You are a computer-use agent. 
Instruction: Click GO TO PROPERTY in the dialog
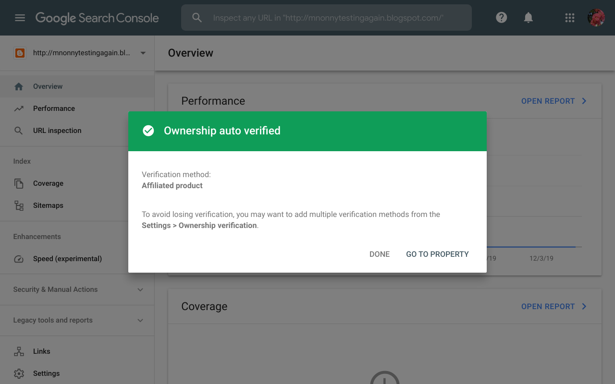click(437, 254)
